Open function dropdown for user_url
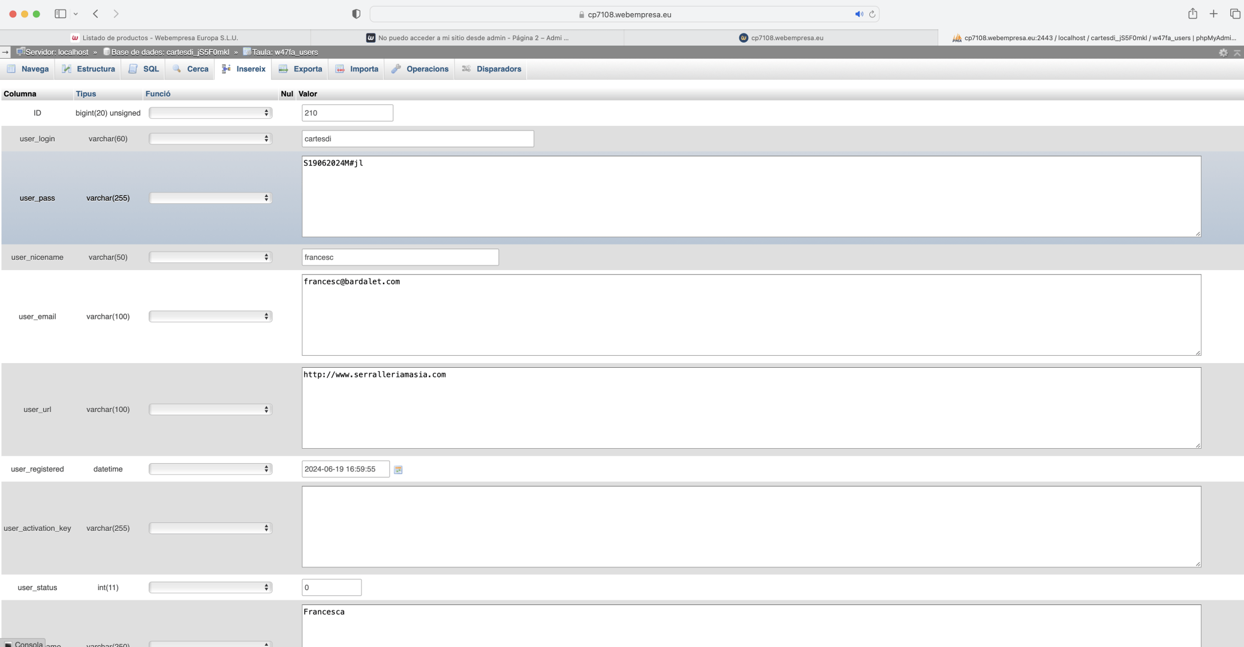The width and height of the screenshot is (1244, 647). (210, 409)
